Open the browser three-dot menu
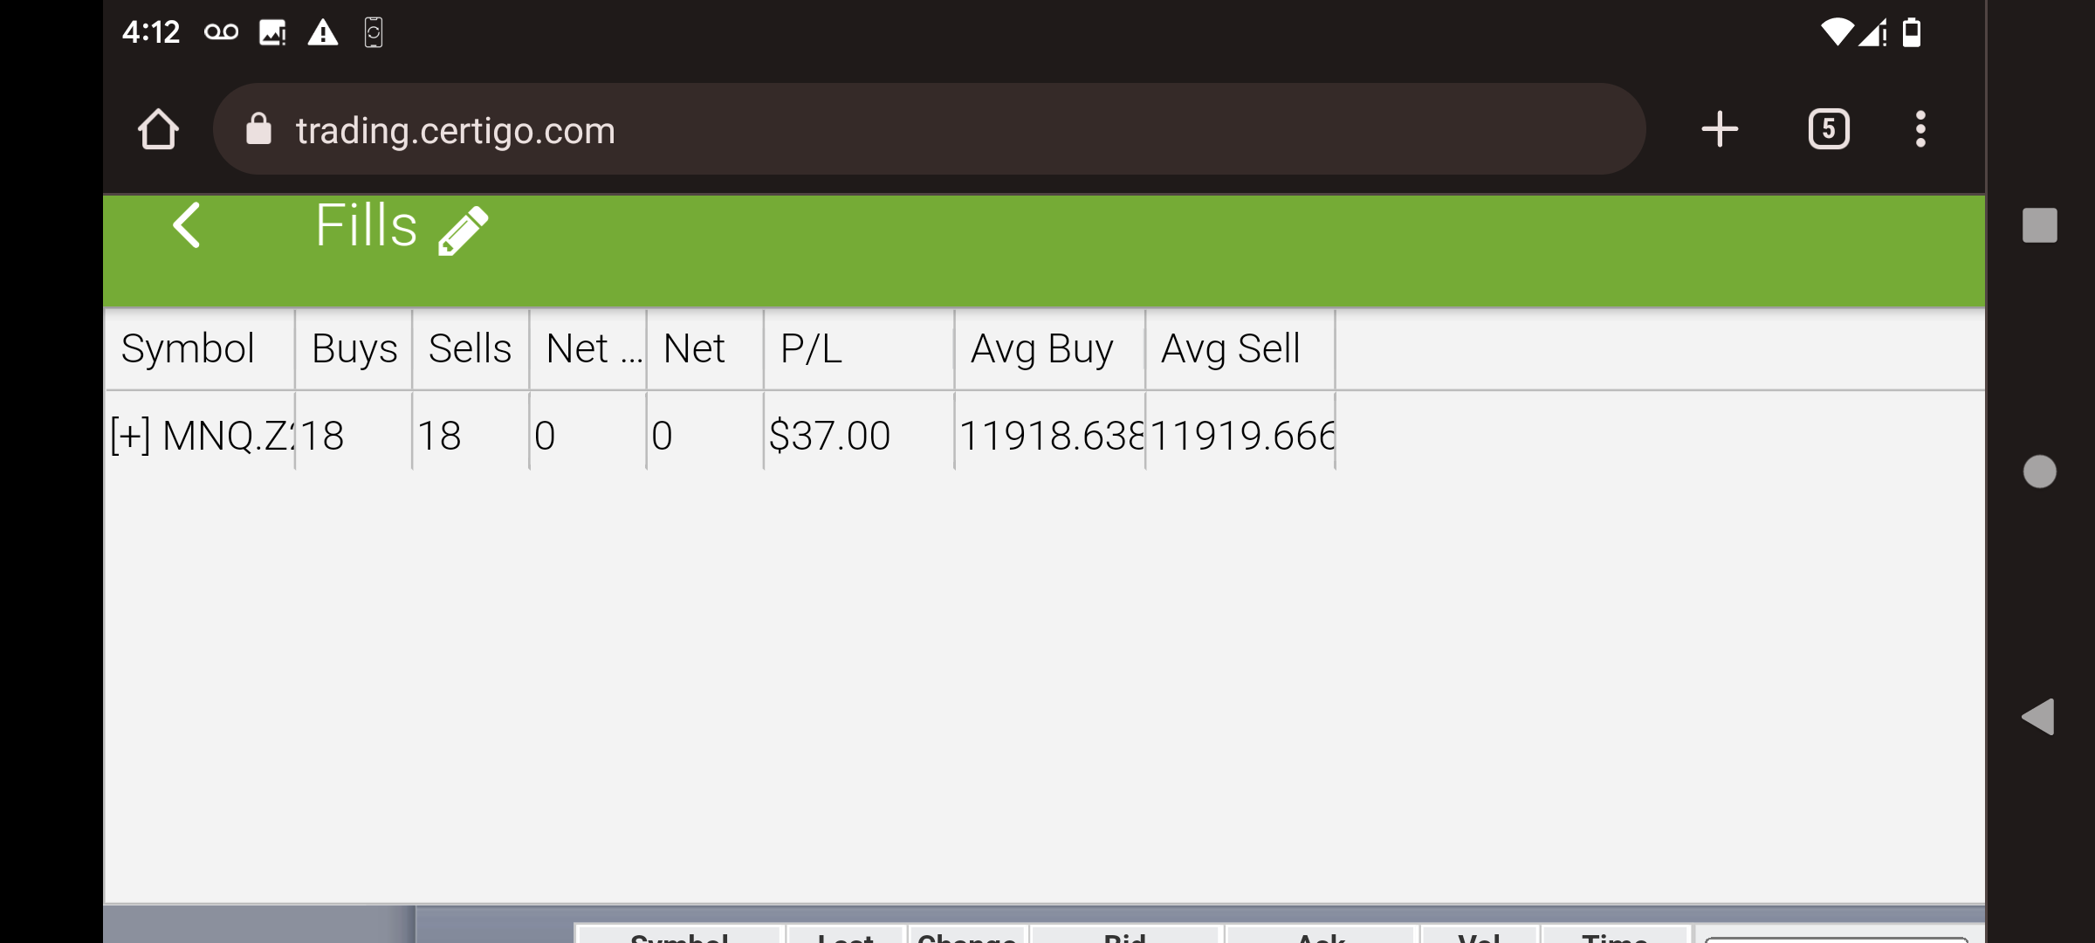2095x943 pixels. tap(1920, 129)
